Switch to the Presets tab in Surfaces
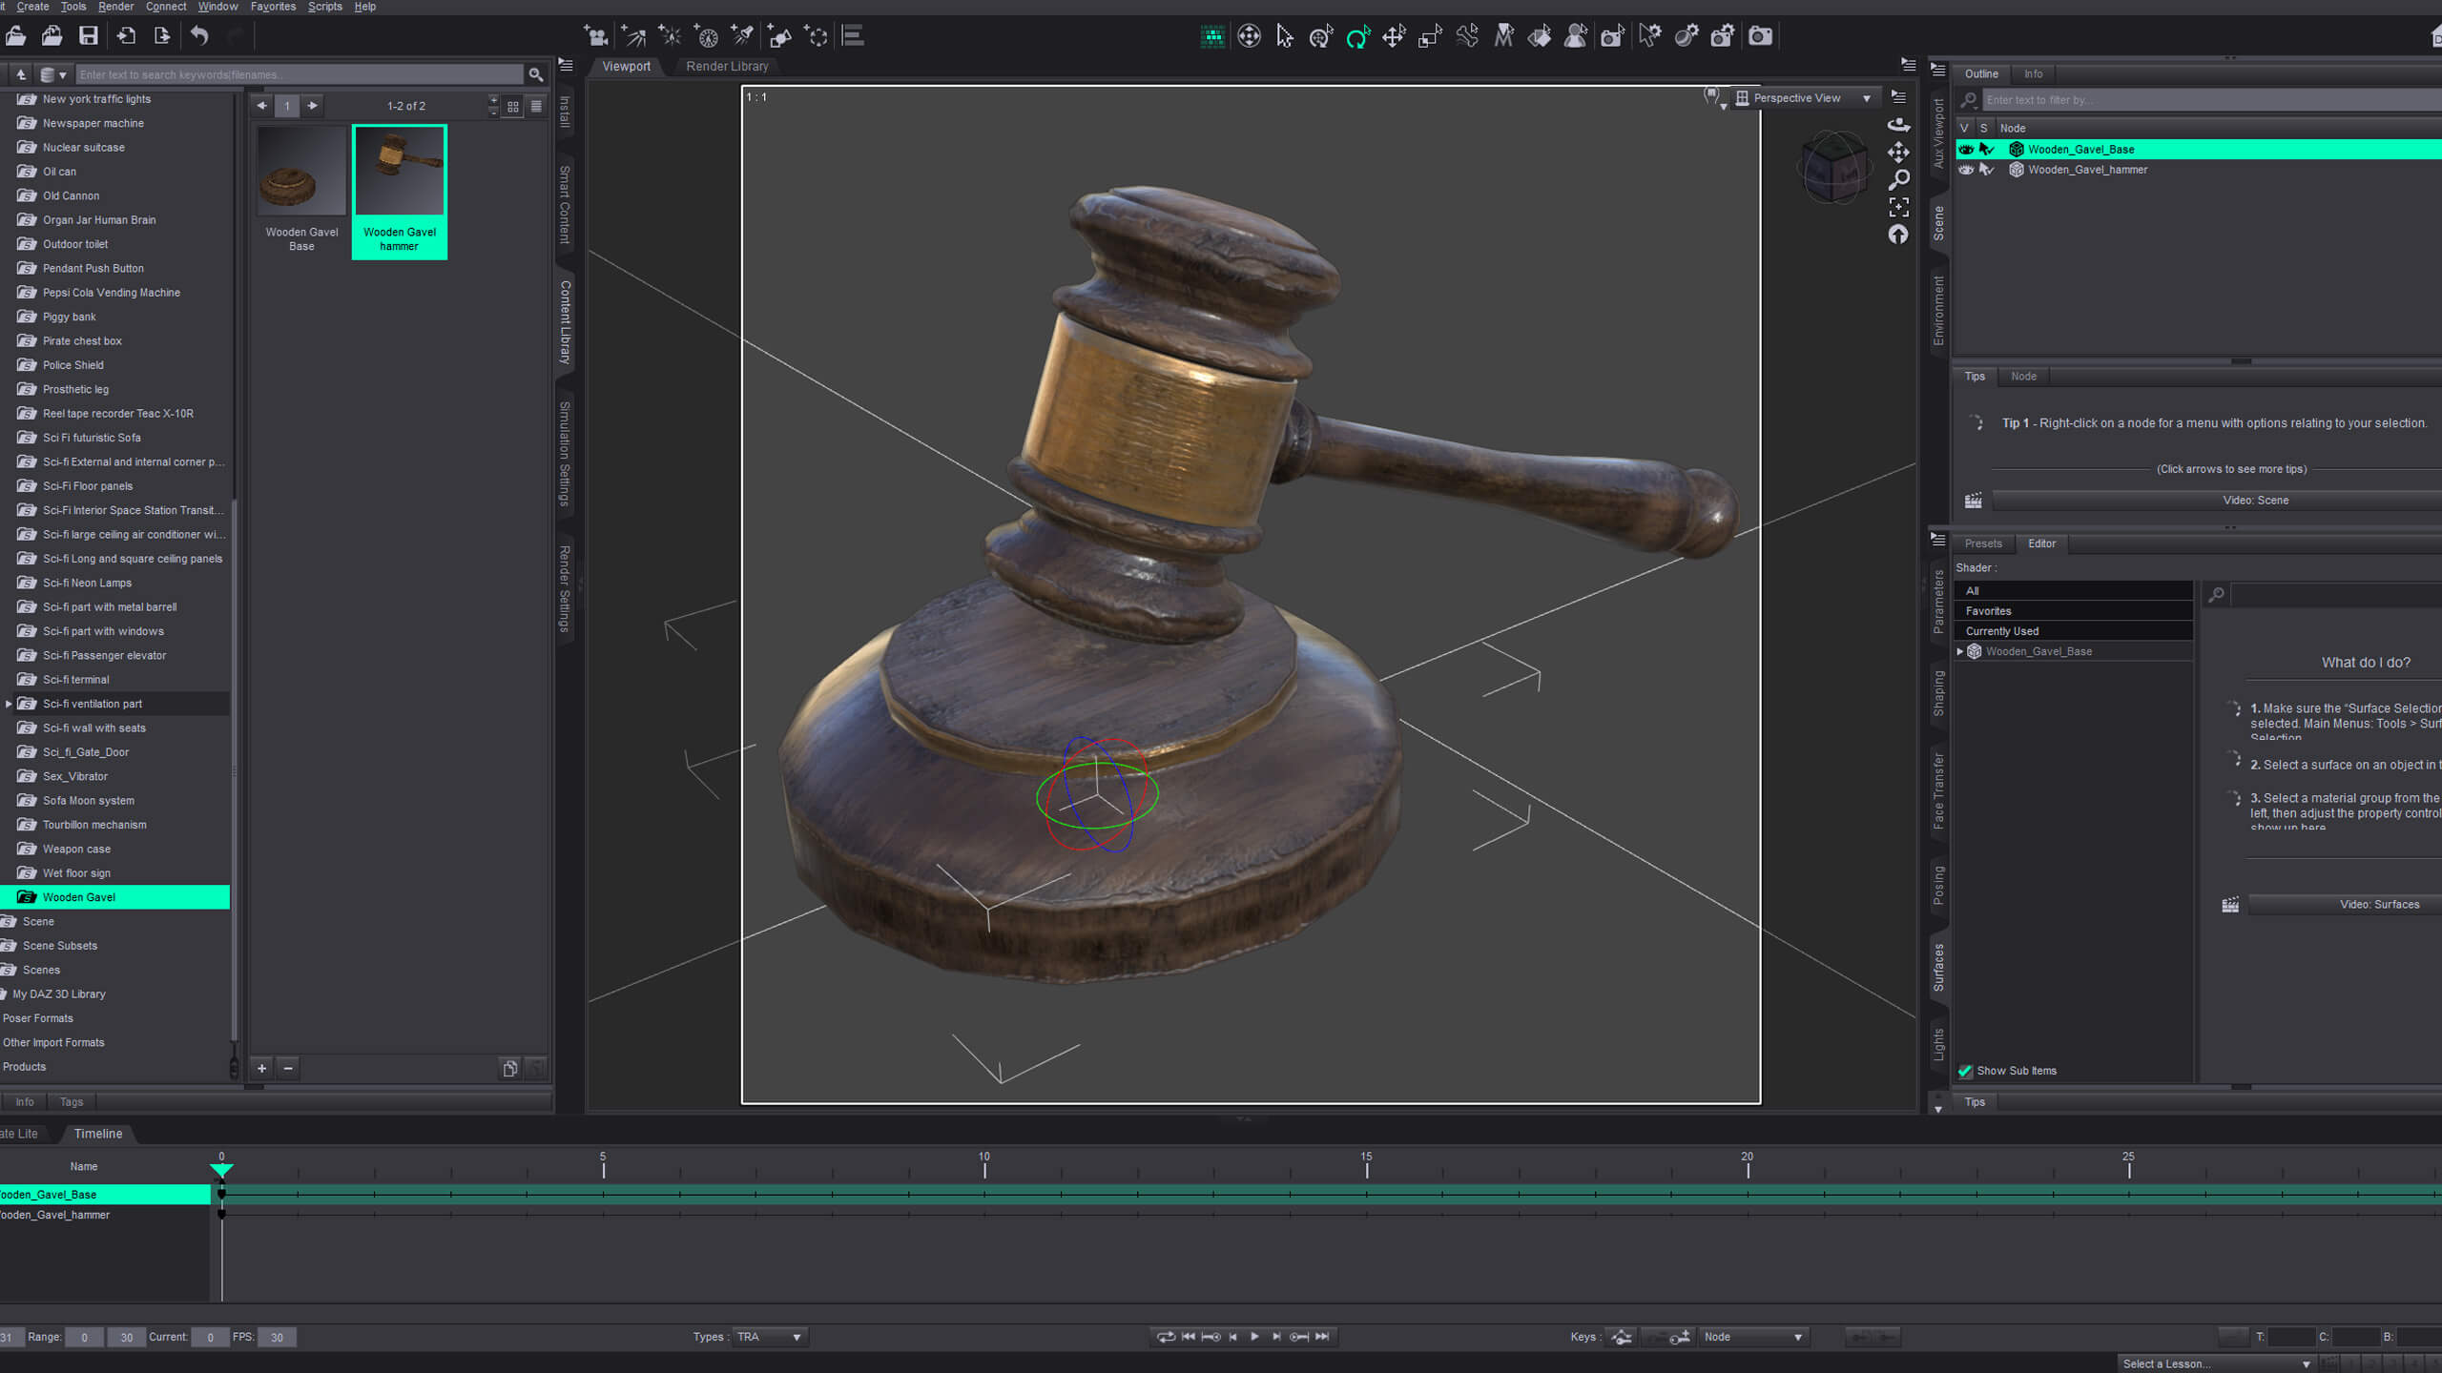The image size is (2442, 1373). point(1983,543)
